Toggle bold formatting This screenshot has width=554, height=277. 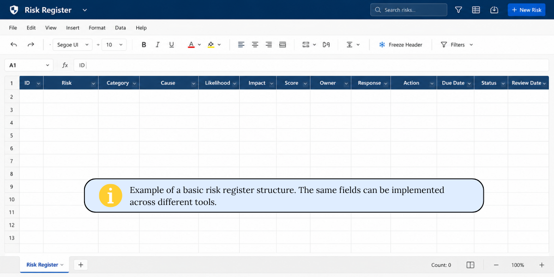tap(144, 45)
